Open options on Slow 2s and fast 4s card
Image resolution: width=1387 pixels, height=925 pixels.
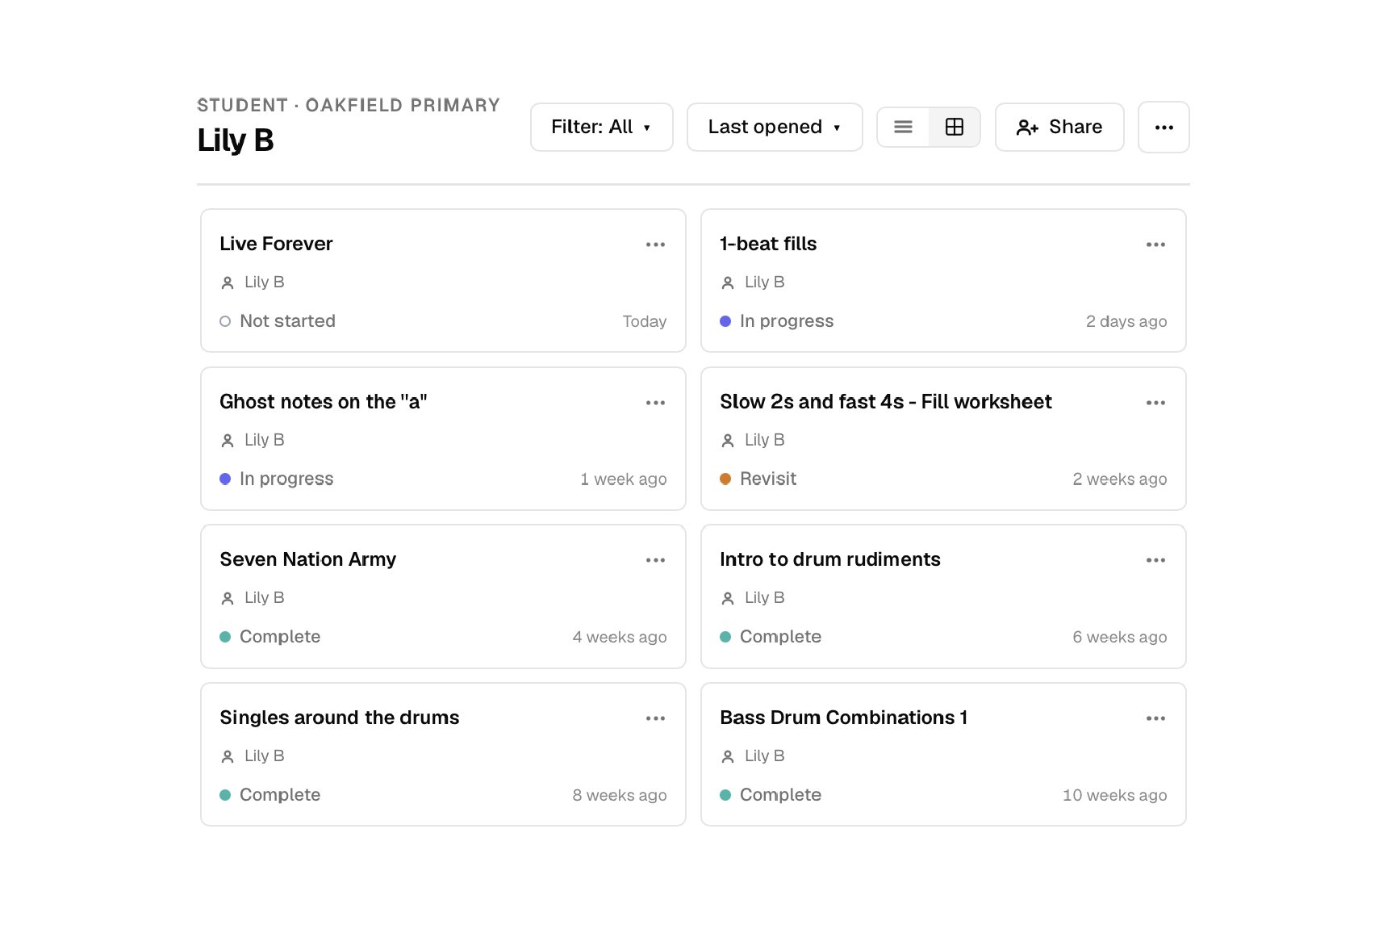point(1155,403)
